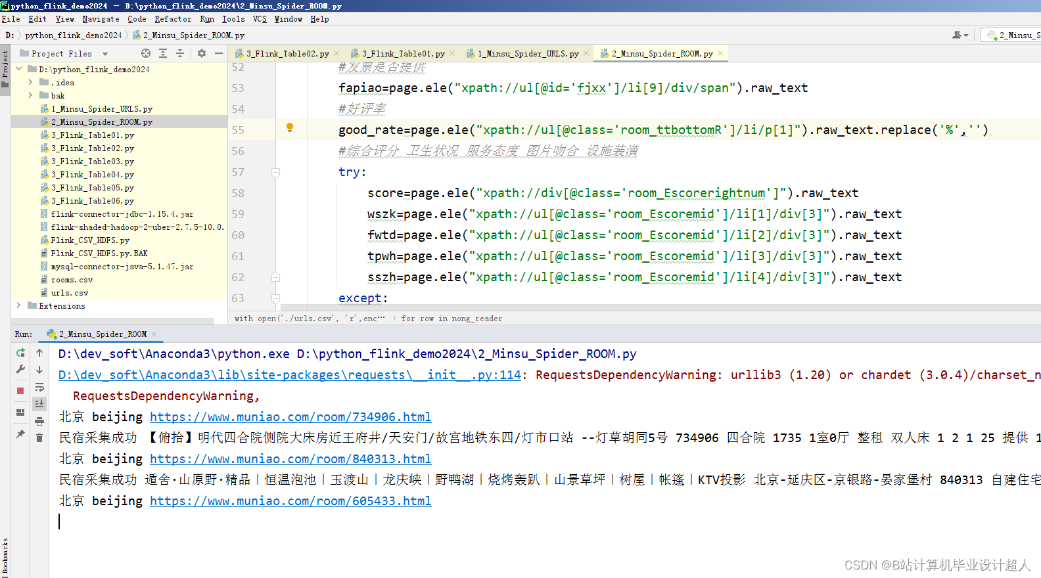Viewport: 1041px width, 578px height.
Task: Toggle fold marker at except line
Action: [276, 298]
